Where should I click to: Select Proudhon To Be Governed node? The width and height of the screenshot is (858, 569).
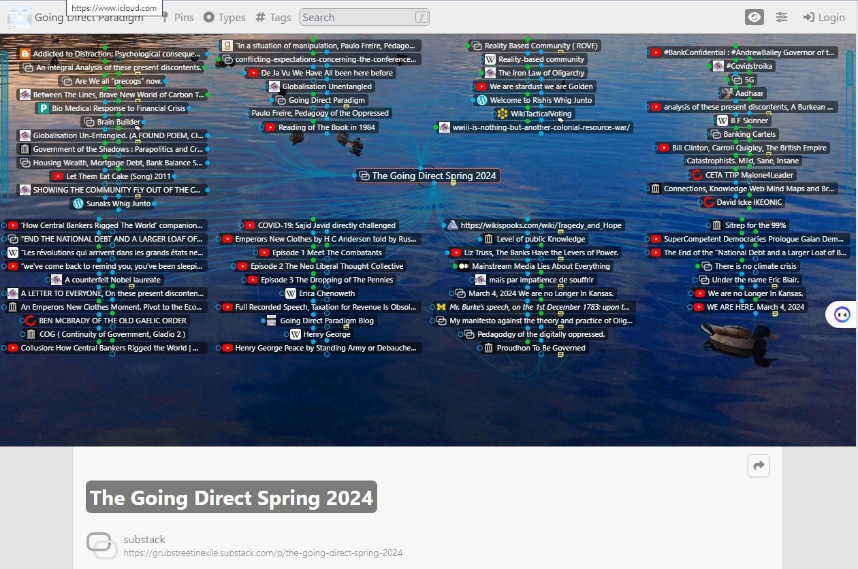tap(535, 348)
